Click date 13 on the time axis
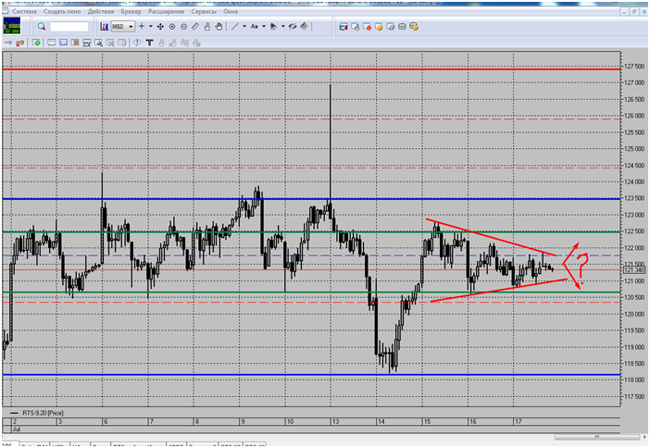Viewport: 650px width, 448px height. [x=335, y=422]
